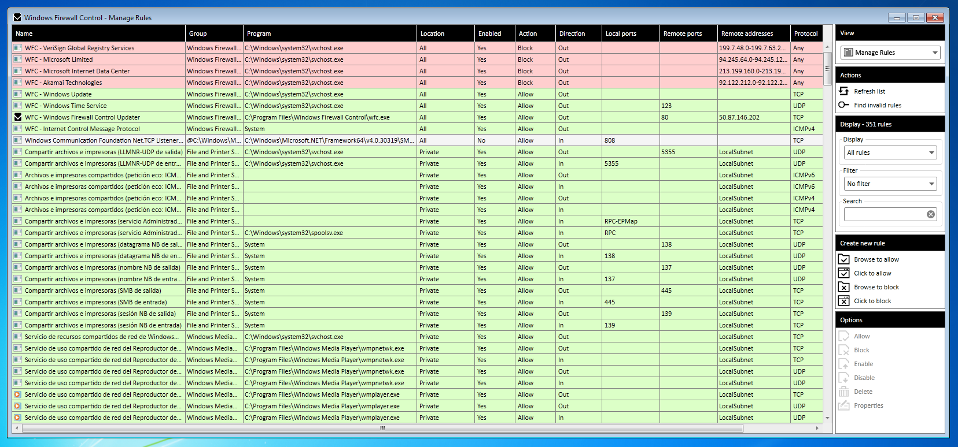Sort rules by the Enabled column header
The width and height of the screenshot is (958, 447).
click(495, 33)
